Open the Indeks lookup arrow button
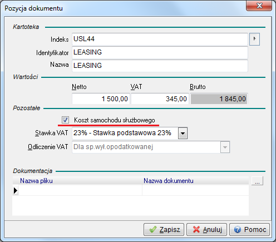 point(254,39)
